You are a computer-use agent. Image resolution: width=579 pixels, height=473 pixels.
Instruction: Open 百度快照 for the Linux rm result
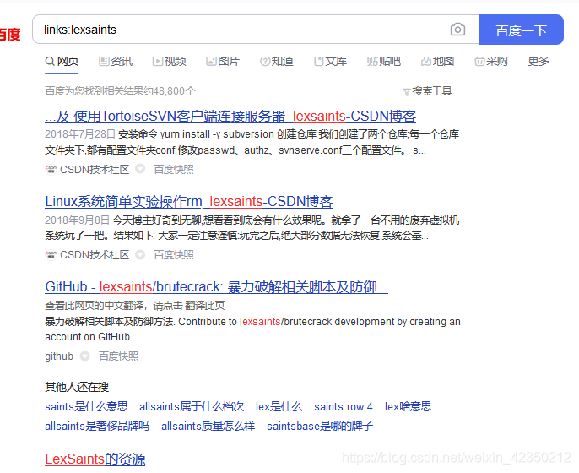(174, 254)
